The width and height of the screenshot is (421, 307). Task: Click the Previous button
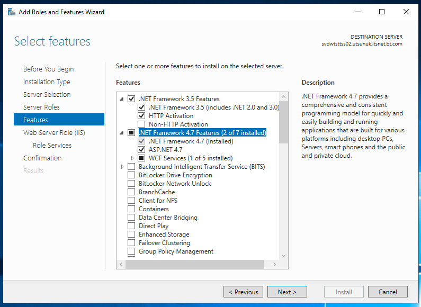click(x=243, y=292)
